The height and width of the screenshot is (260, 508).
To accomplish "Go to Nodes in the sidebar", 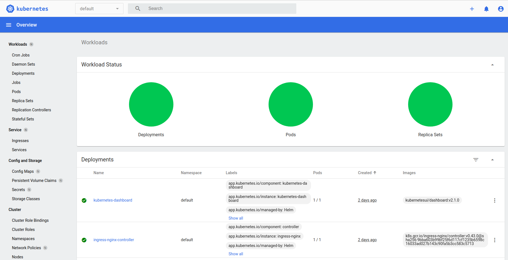I will click(17, 257).
